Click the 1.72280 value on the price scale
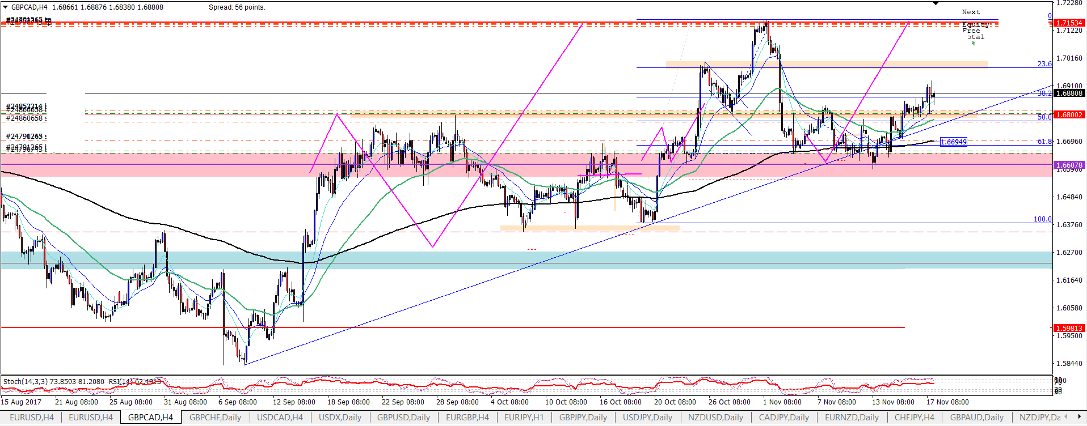The image size is (1087, 426). 1069,3
